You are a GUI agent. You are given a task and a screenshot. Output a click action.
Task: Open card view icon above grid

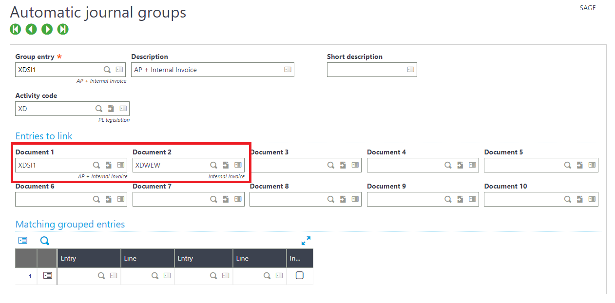coord(23,241)
